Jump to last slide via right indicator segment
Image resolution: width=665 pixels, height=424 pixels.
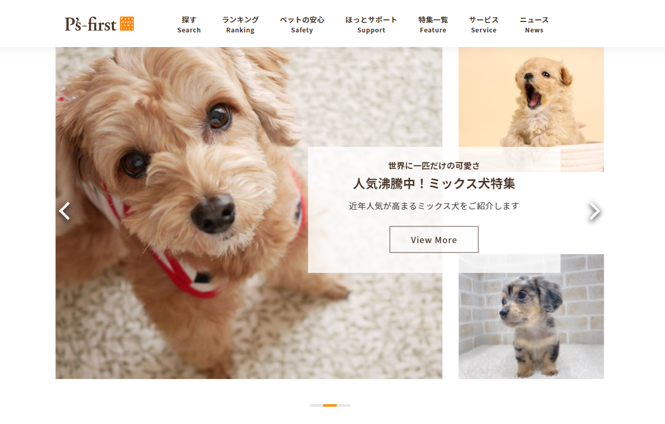coord(343,405)
